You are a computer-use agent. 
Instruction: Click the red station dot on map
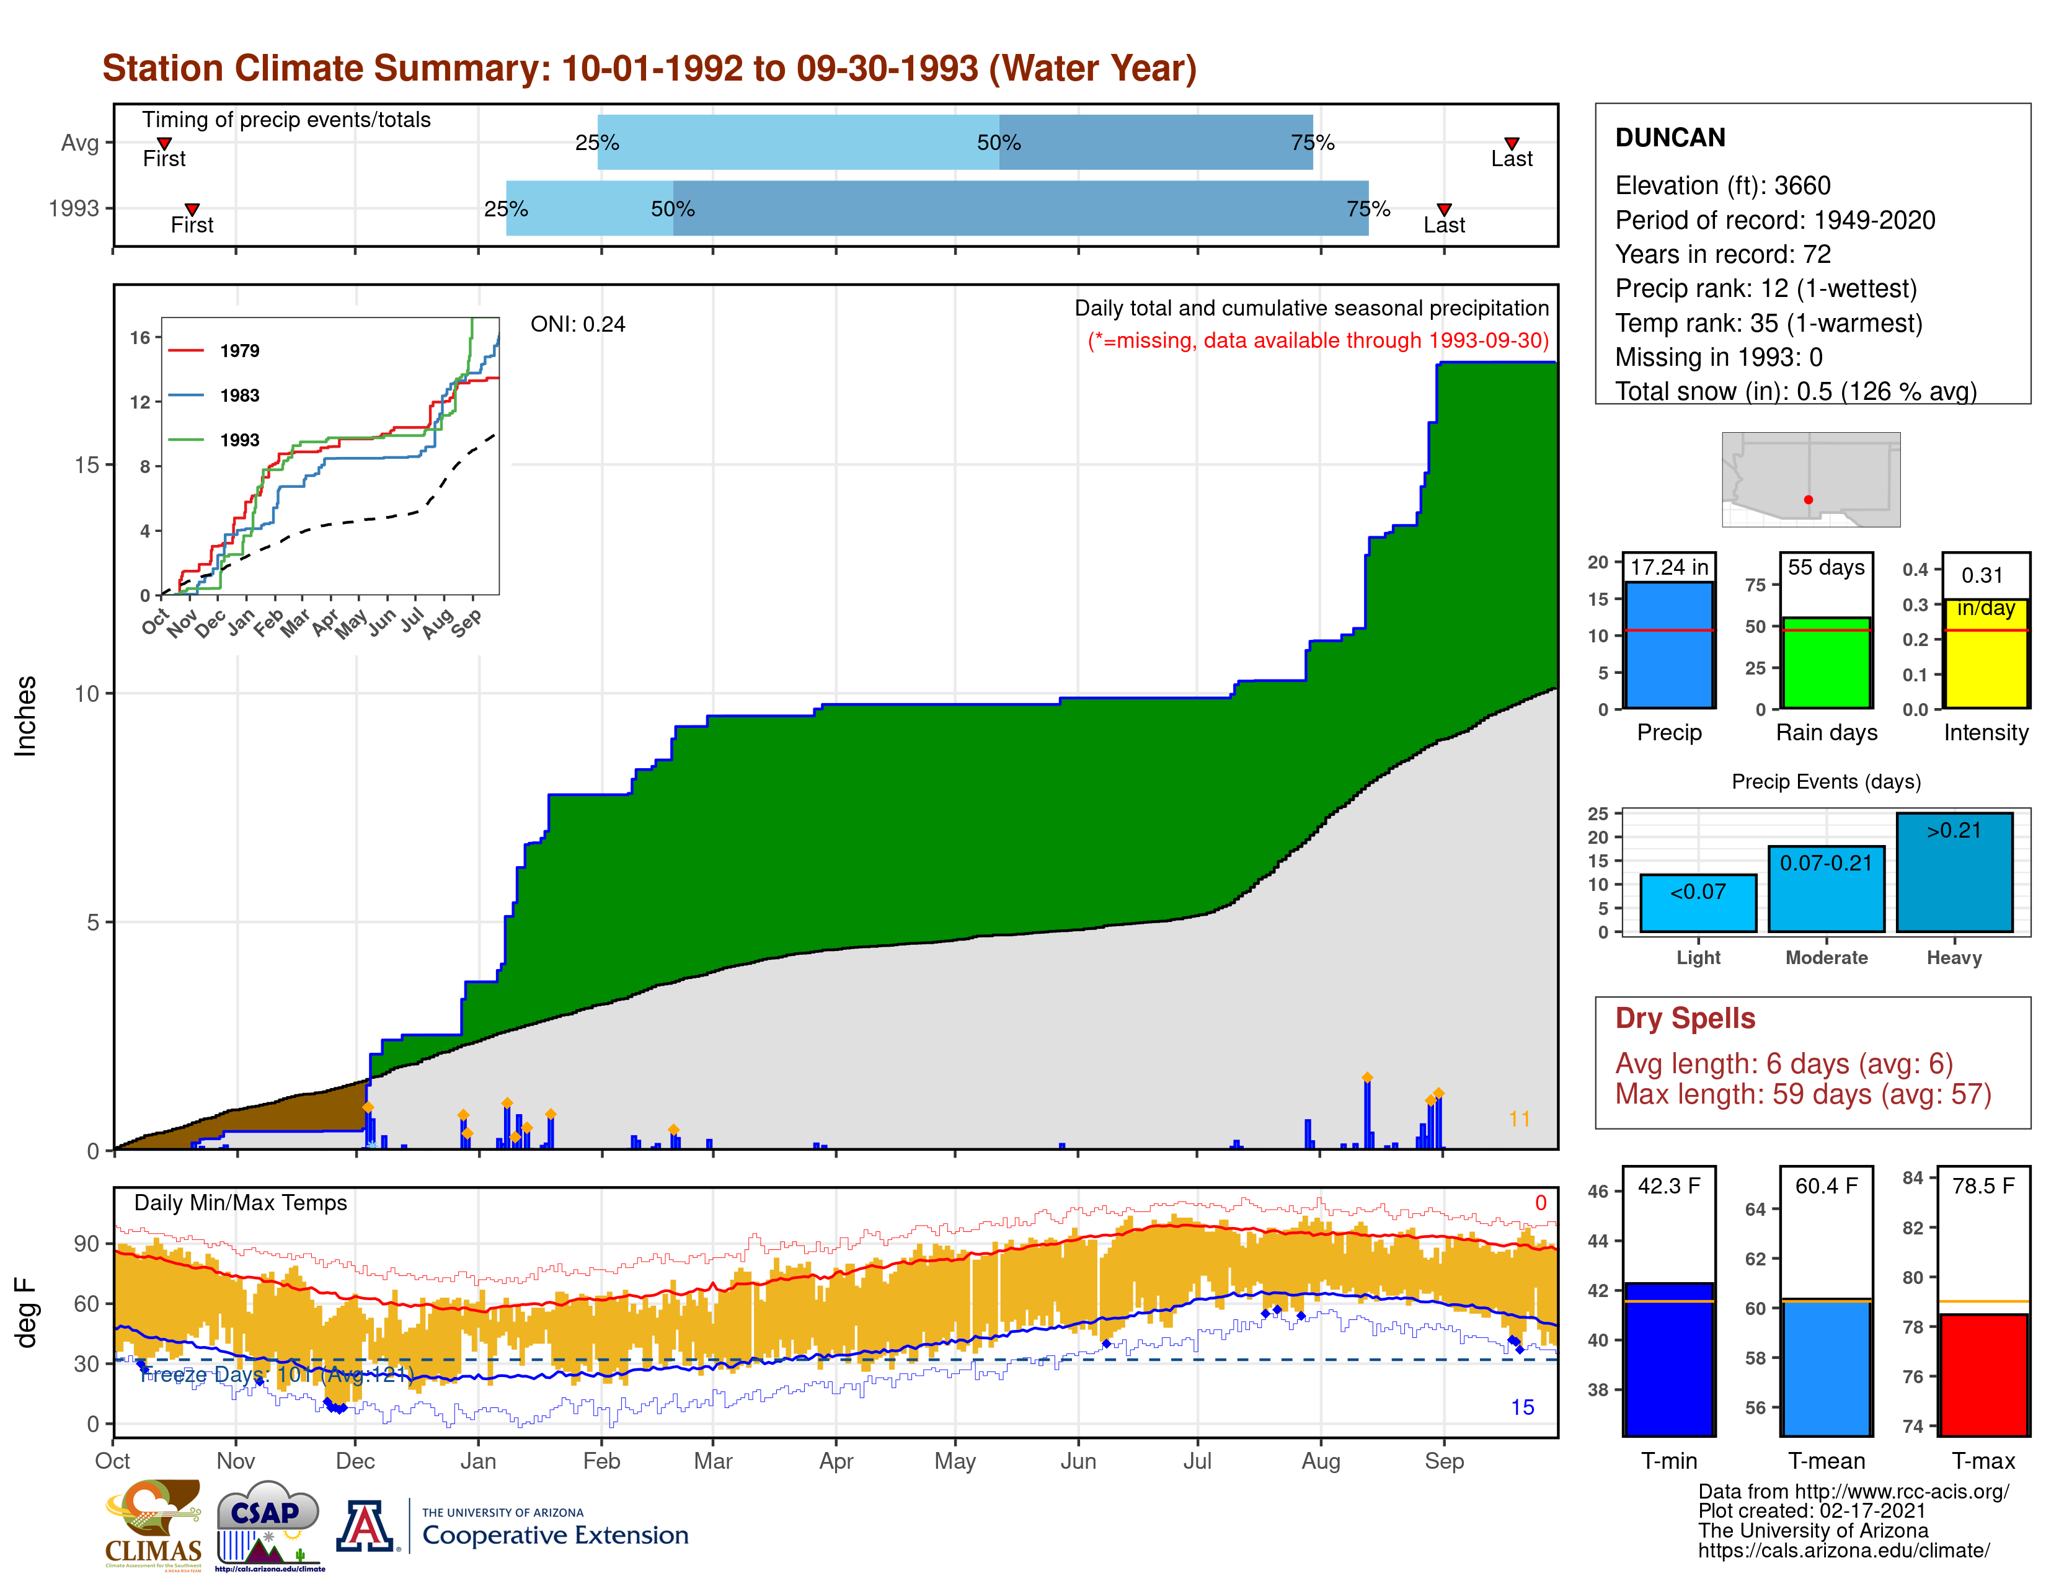[x=1808, y=500]
